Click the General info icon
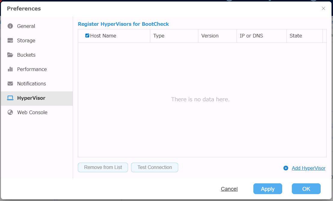Viewport: 333px width, 201px height. 10,26
